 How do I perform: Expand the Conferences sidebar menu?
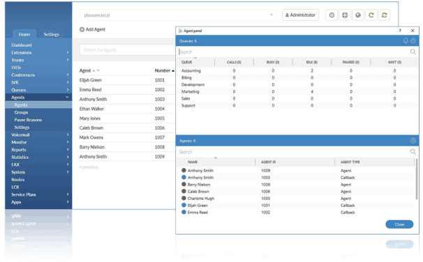tap(68, 75)
